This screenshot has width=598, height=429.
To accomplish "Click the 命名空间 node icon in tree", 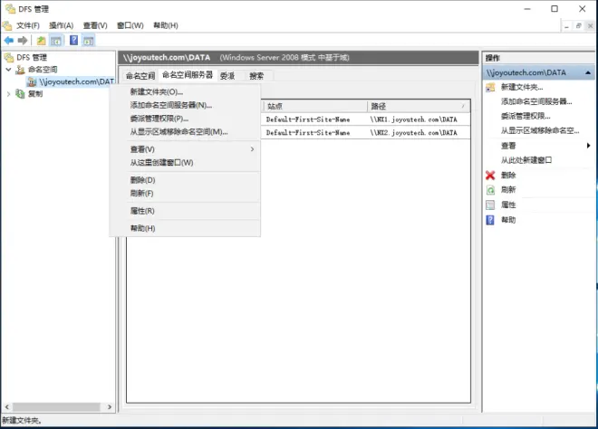I will (20, 70).
